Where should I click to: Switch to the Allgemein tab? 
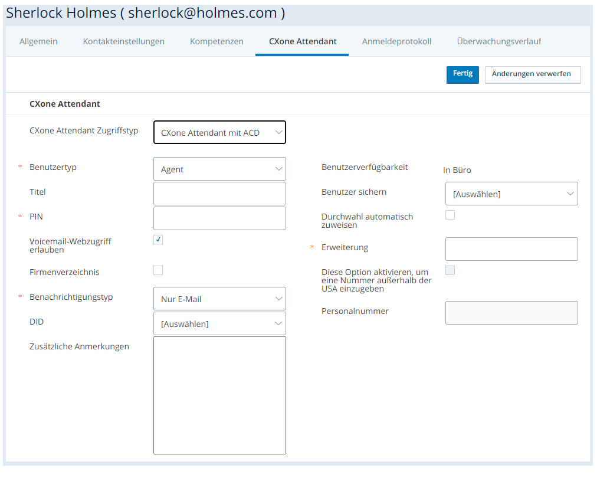(x=38, y=41)
